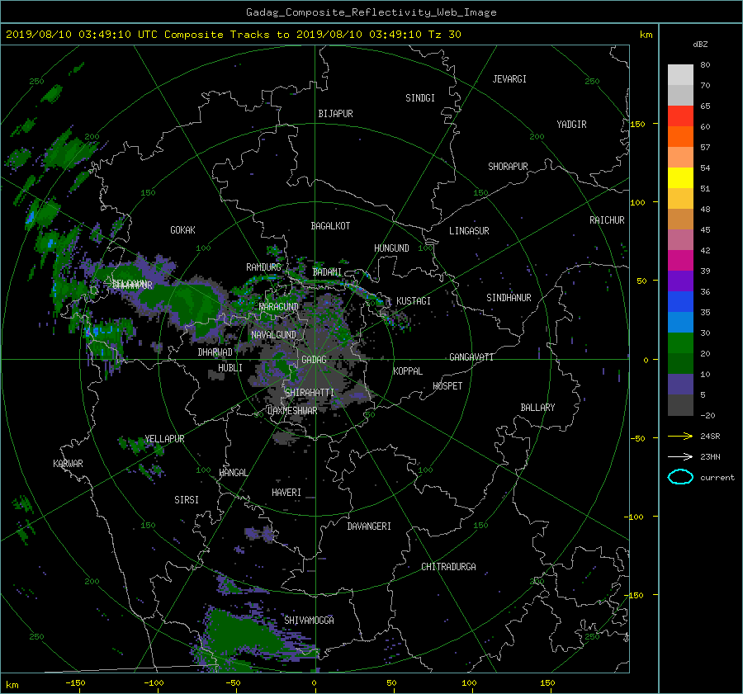Click the GANGAVATI city label

click(x=471, y=357)
